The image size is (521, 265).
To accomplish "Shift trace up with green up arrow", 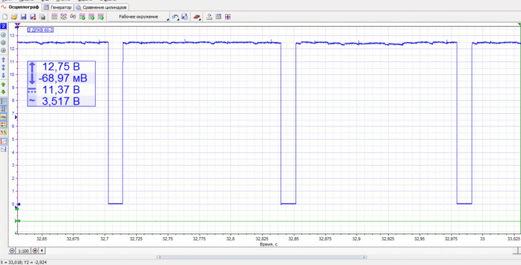I will coord(4,84).
